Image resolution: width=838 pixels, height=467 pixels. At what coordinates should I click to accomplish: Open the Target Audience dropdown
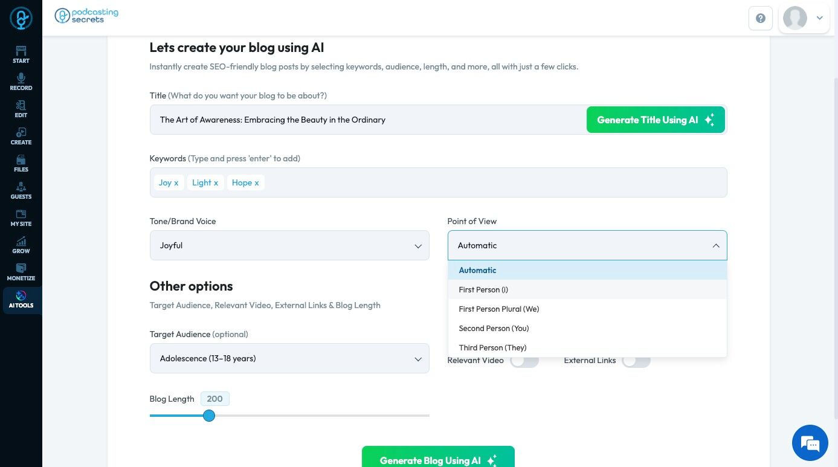289,358
